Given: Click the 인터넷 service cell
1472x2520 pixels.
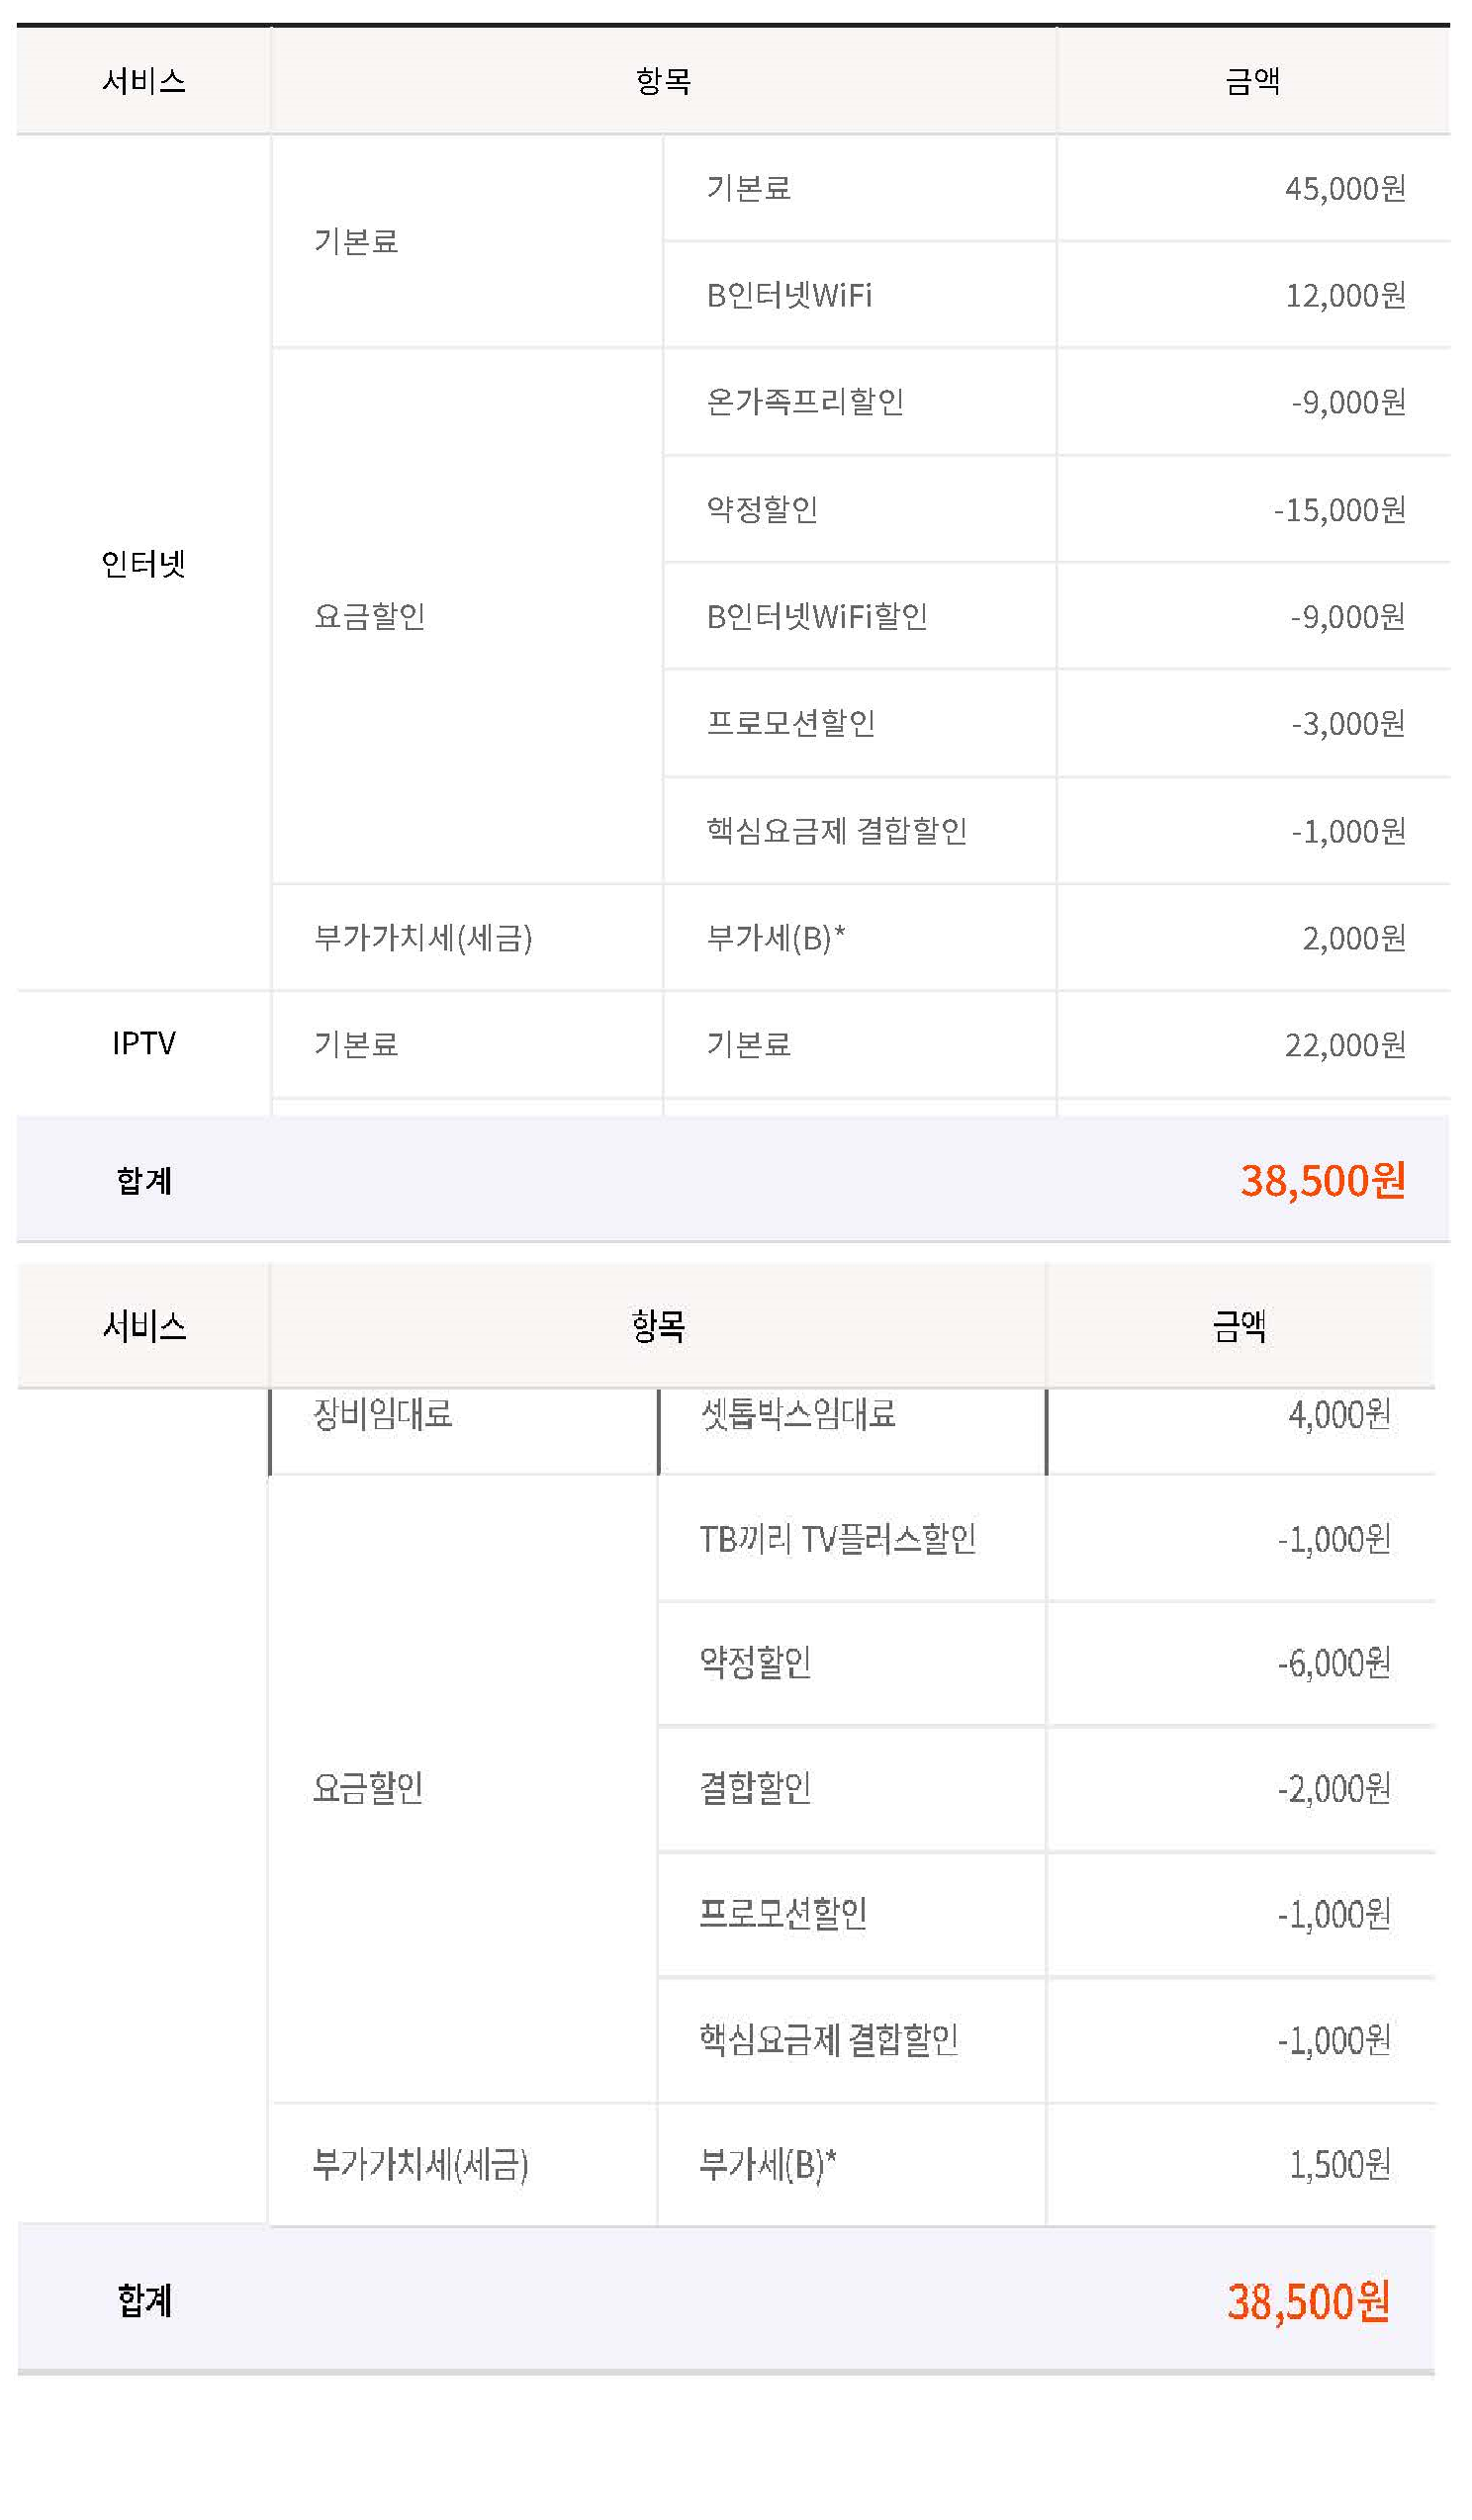Looking at the screenshot, I should pos(143,563).
